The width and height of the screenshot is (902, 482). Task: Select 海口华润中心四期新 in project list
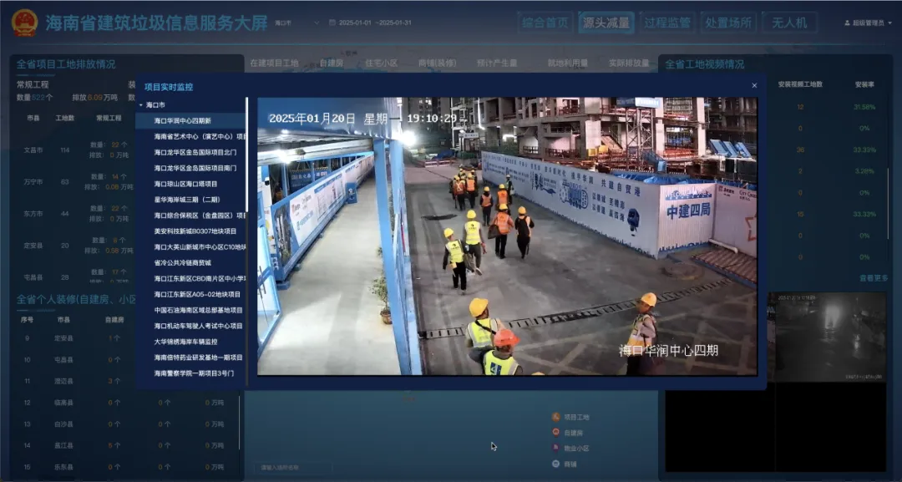click(x=183, y=121)
